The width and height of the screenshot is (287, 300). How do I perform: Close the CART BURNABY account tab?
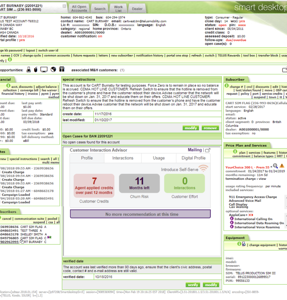coord(64,6)
